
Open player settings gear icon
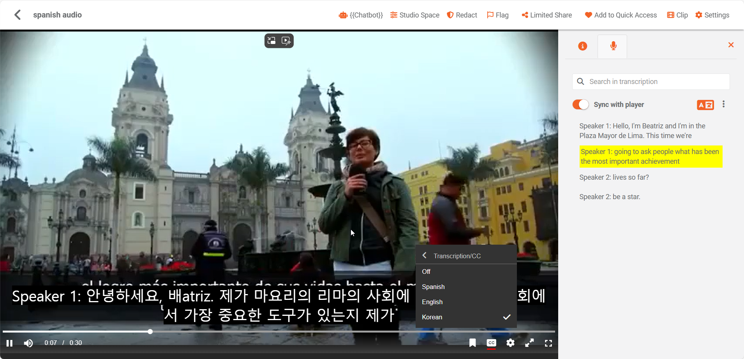[x=510, y=343]
